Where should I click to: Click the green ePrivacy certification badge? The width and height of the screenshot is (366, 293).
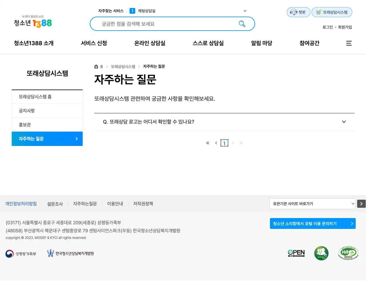pyautogui.click(x=321, y=253)
